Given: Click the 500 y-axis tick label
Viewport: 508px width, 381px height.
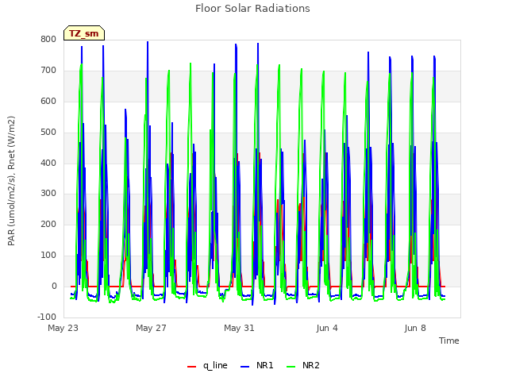Looking at the screenshot, I should 48,133.
